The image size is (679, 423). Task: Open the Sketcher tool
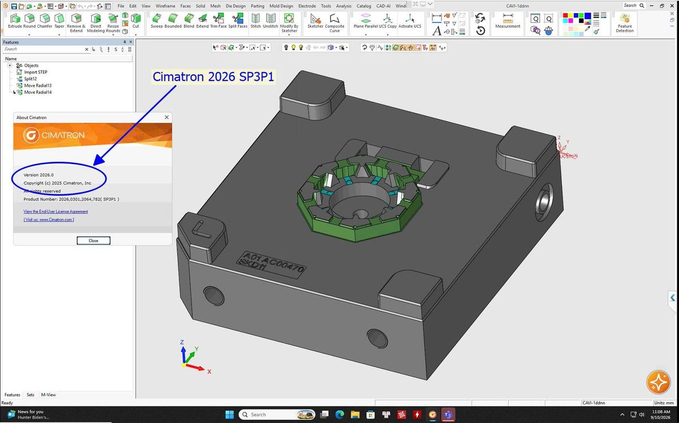point(315,21)
